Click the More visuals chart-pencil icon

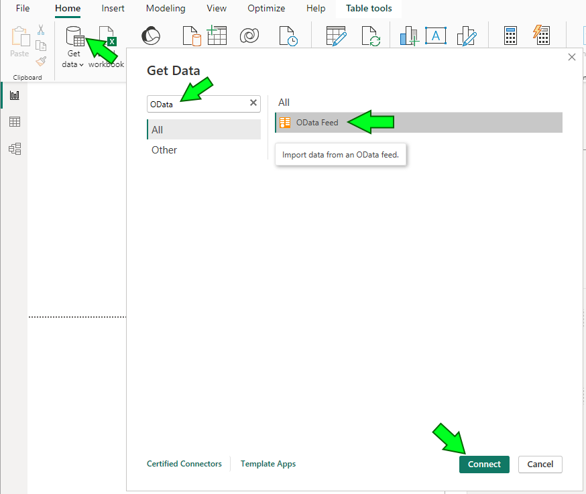pos(467,36)
